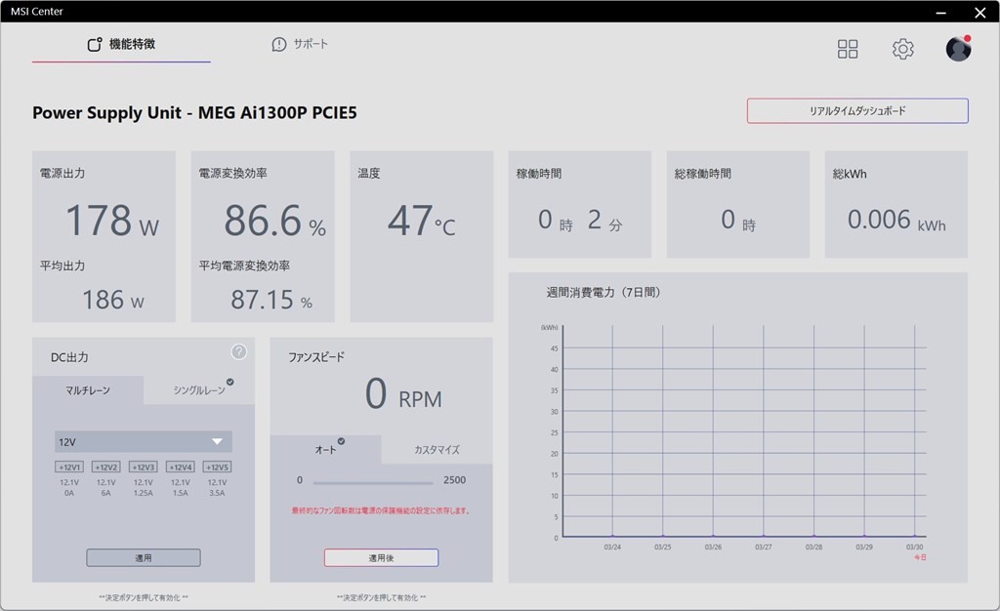Switch to the 機能特徴 tab
The height and width of the screenshot is (611, 1000).
(121, 44)
